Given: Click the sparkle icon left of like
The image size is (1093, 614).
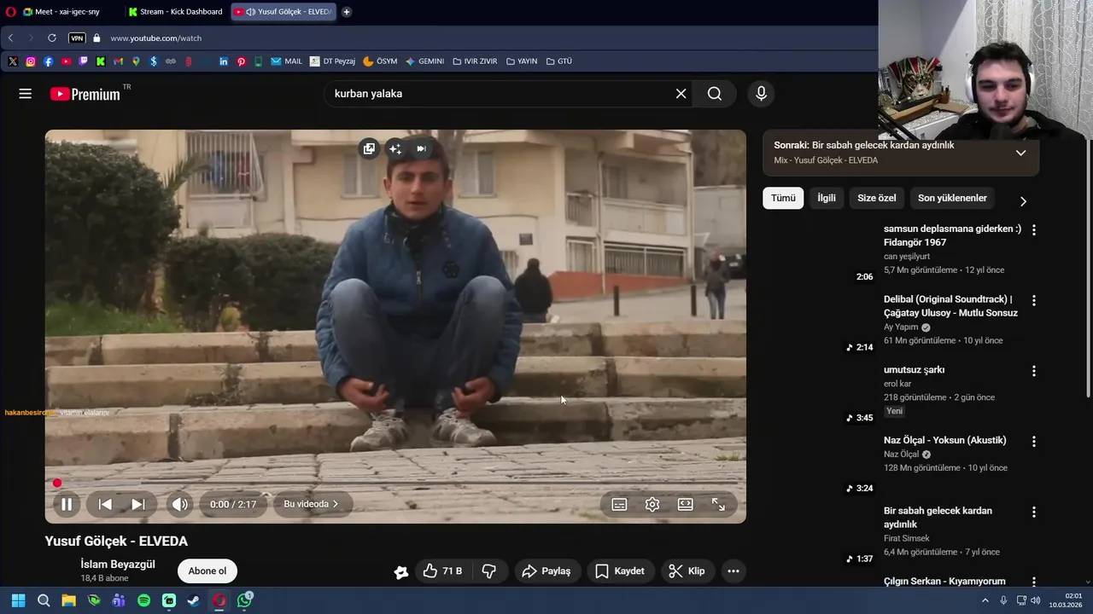Looking at the screenshot, I should 400,572.
